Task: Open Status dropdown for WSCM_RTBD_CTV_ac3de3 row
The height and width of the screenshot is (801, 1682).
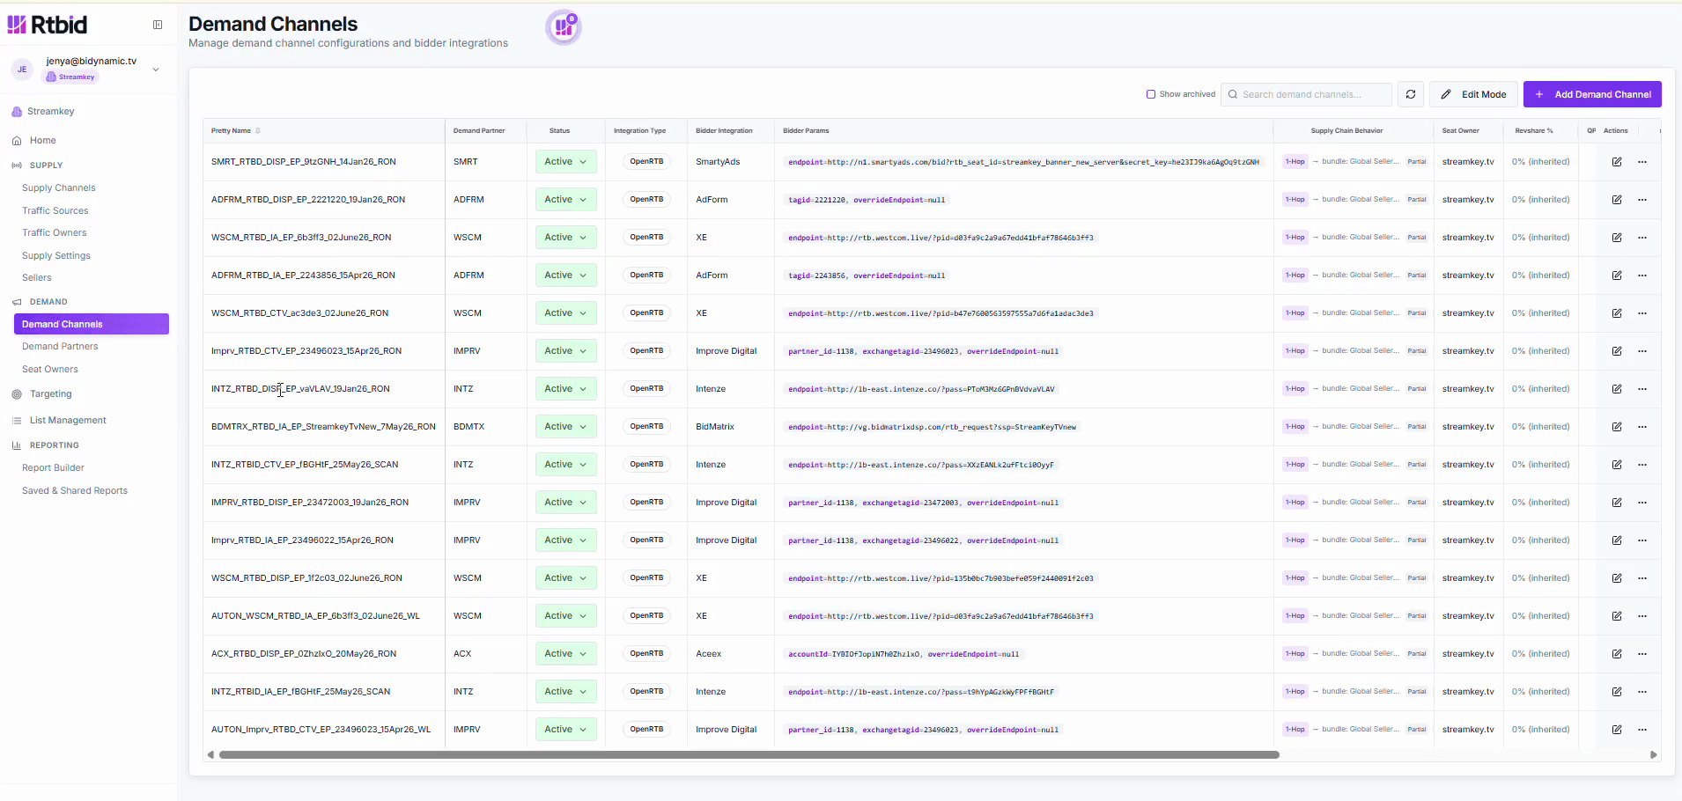Action: (565, 313)
